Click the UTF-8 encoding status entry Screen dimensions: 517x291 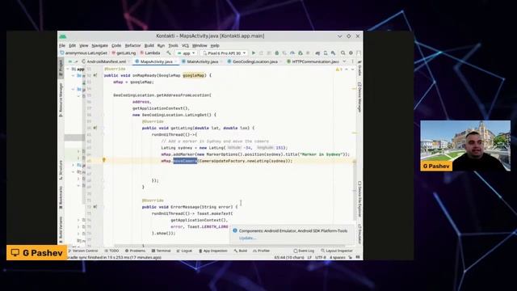[x=321, y=257]
